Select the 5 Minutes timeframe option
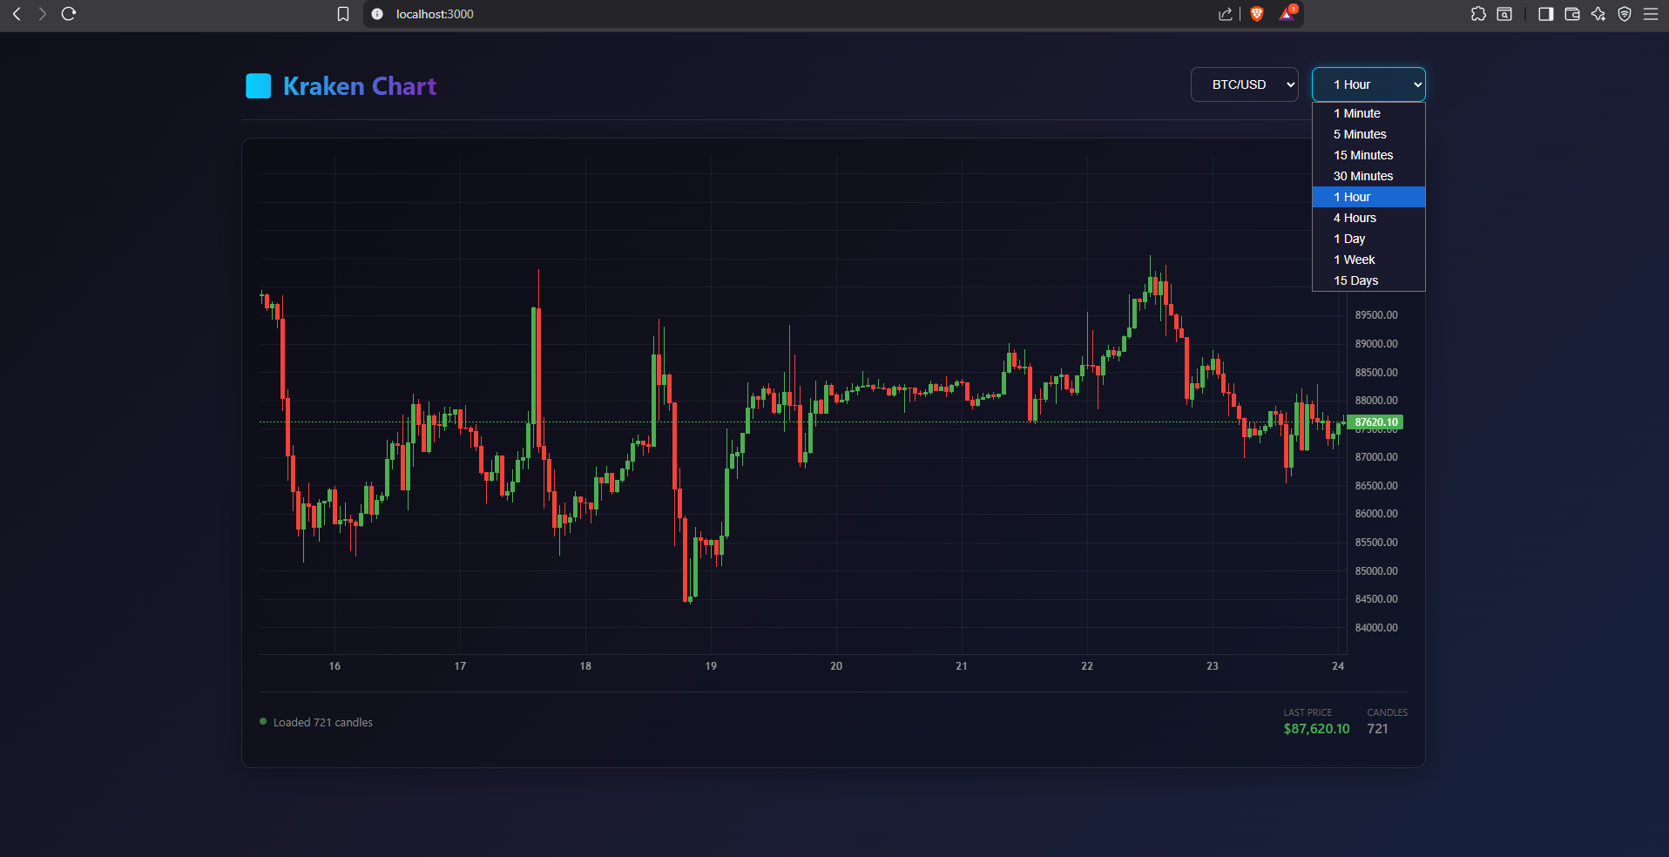The image size is (1669, 857). coord(1368,134)
